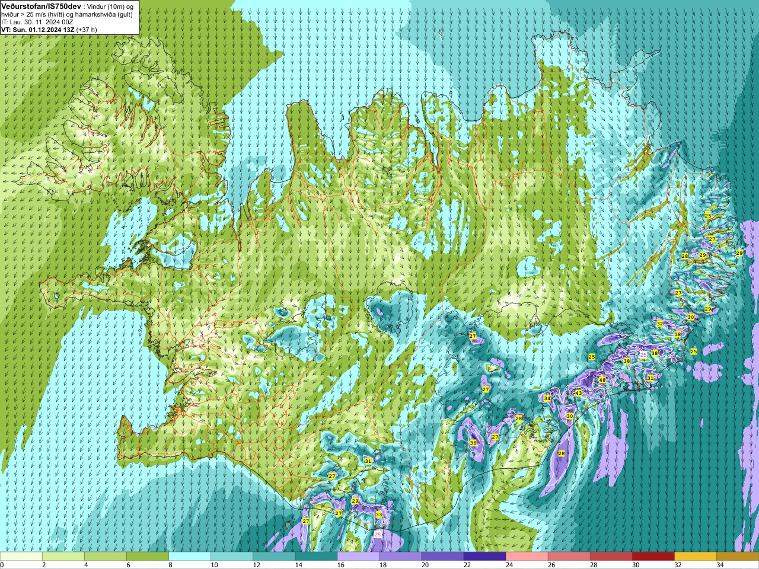Click the 'Veðurstofan/IS750dev' title text

(42, 6)
